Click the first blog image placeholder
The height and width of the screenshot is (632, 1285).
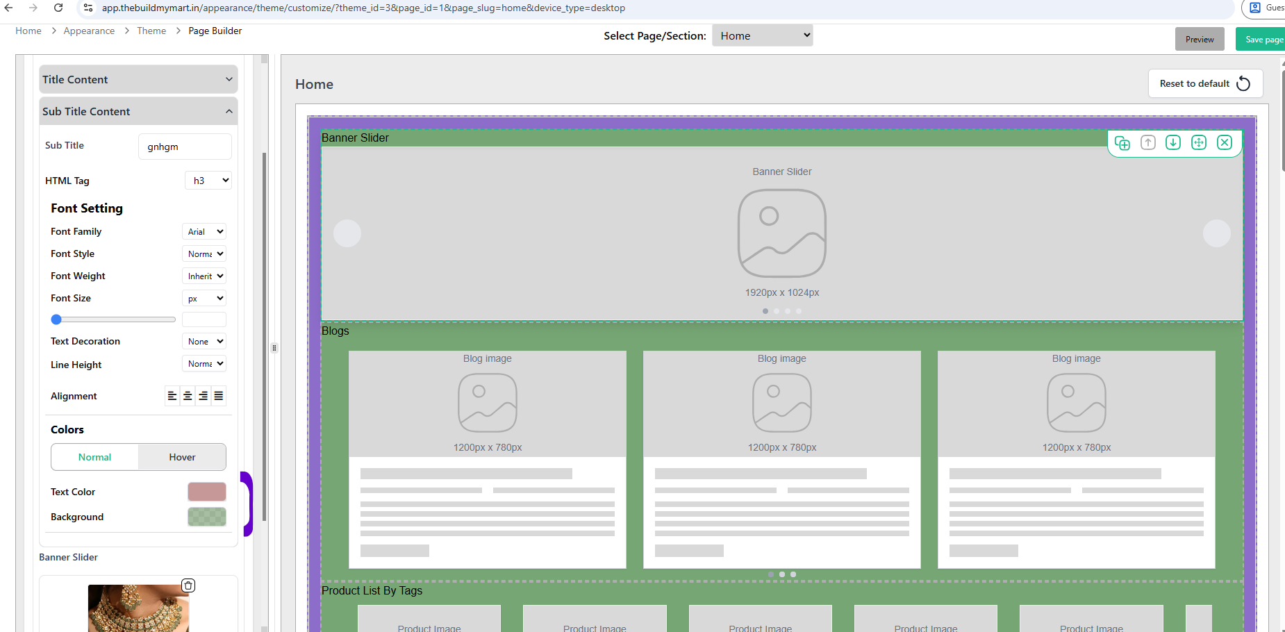click(488, 403)
